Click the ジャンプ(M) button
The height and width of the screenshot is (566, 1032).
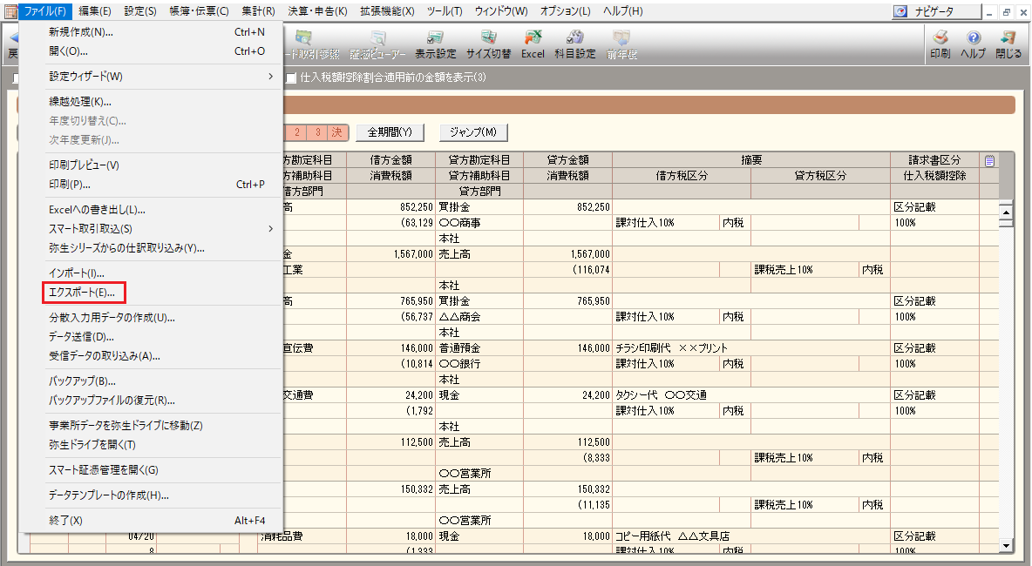point(473,132)
